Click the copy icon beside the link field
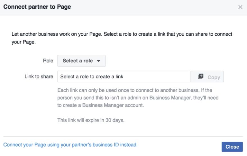This screenshot has height=156, width=247. 201,77
